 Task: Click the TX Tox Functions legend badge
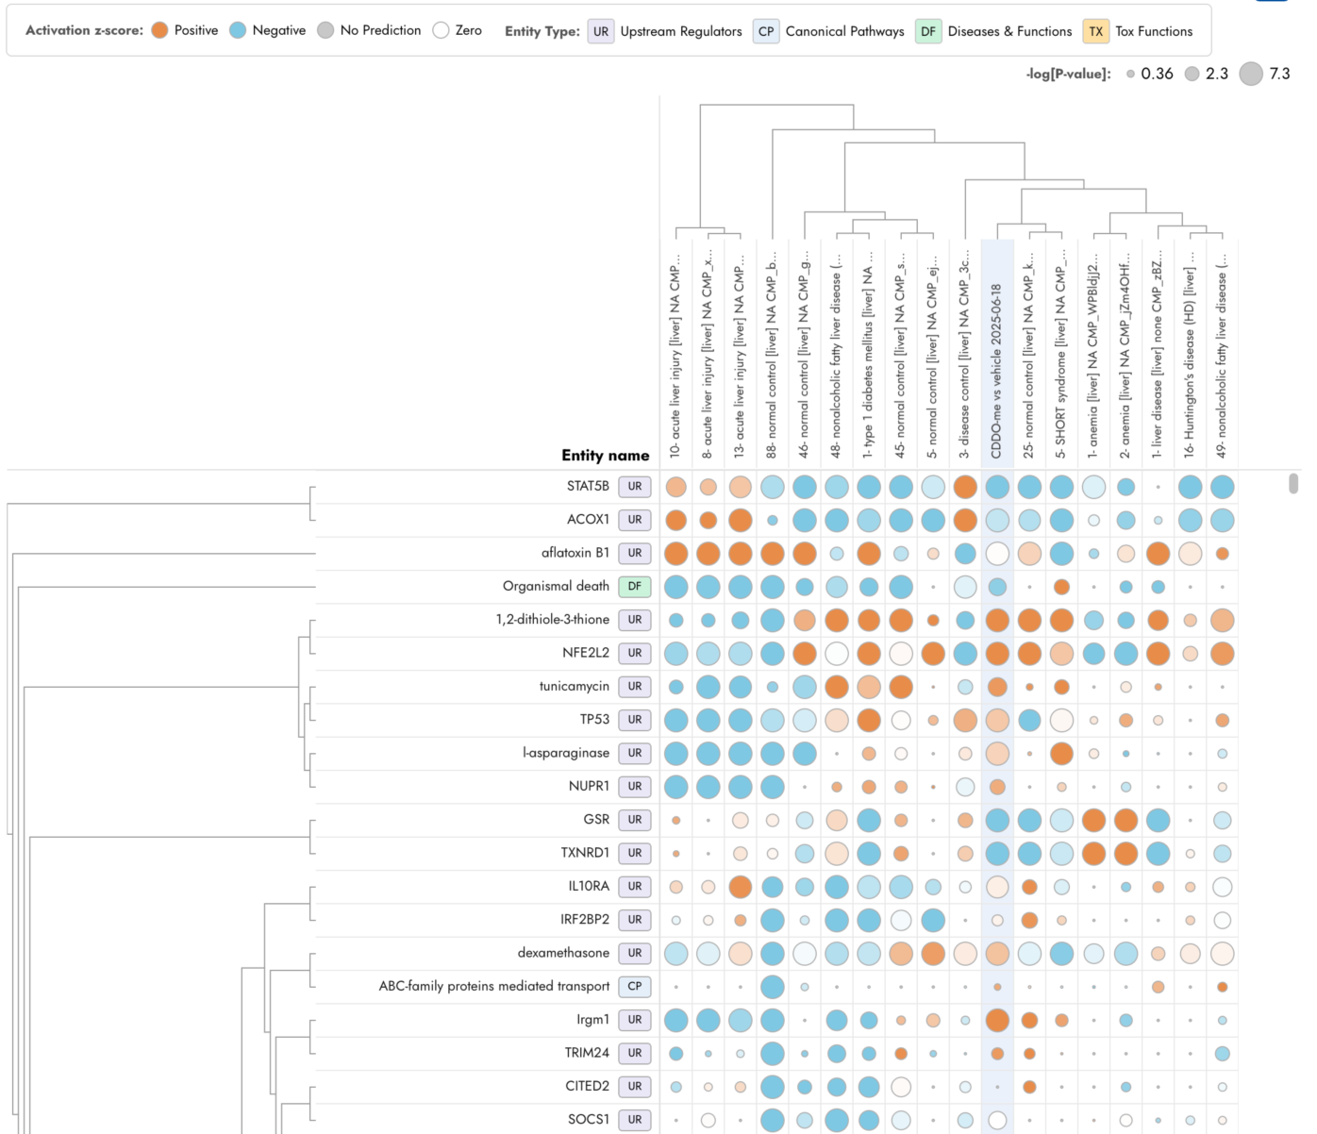[x=1095, y=31]
